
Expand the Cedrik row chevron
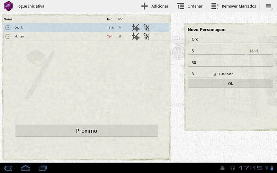coord(8,28)
